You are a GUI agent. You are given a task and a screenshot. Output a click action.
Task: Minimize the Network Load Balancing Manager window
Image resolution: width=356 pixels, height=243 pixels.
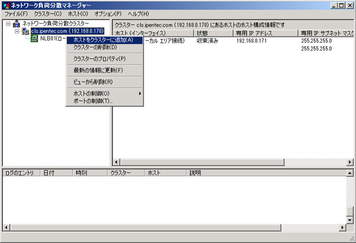(x=334, y=6)
